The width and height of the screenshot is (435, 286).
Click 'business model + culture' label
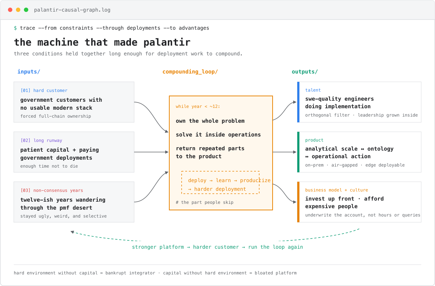(x=336, y=190)
